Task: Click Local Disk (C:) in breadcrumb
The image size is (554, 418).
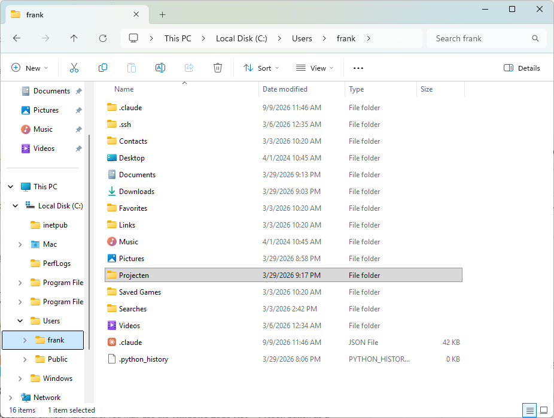Action: [x=241, y=38]
